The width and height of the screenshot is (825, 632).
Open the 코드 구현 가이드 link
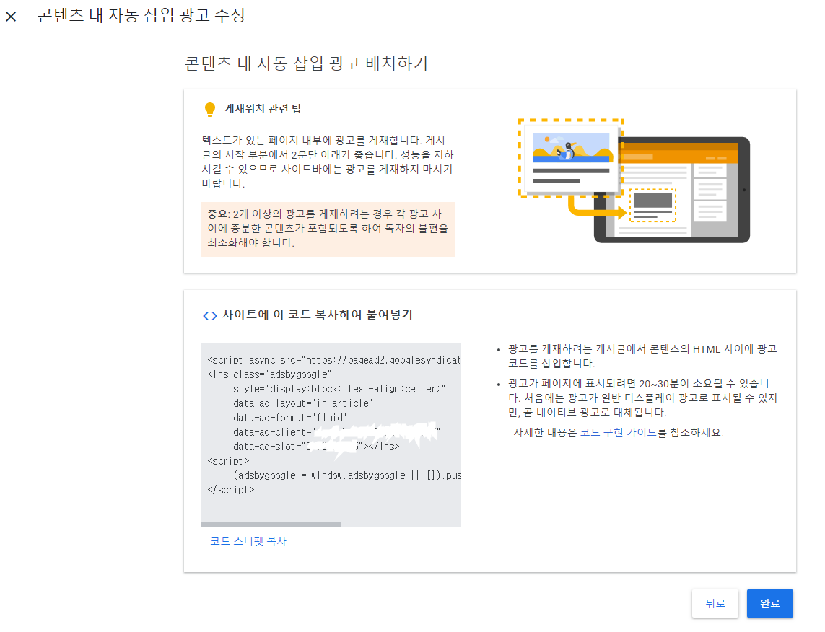(619, 432)
